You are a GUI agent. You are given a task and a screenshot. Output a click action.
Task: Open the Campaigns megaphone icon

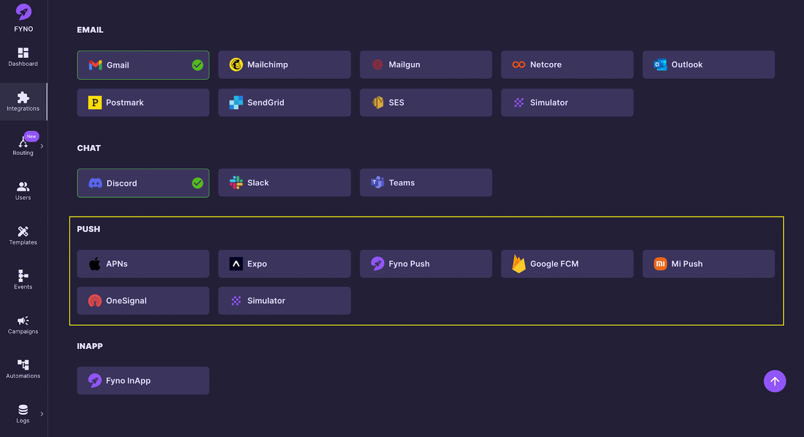[x=23, y=321]
